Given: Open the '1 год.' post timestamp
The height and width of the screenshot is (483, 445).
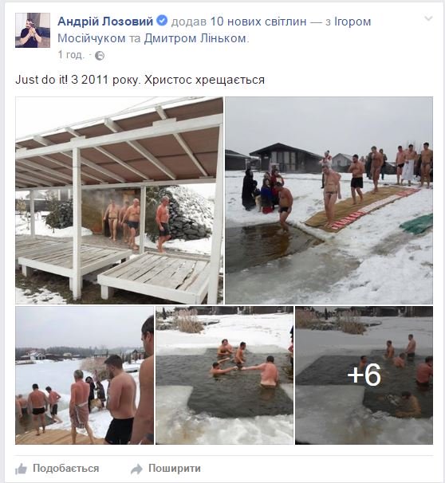Looking at the screenshot, I should 71,55.
